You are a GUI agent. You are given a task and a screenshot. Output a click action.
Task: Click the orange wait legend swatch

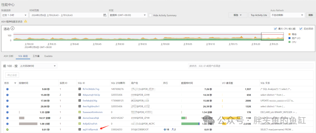point(290,34)
